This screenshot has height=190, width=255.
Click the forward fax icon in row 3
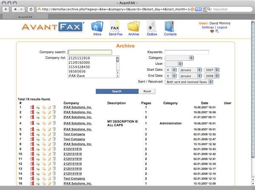[x=44, y=117]
